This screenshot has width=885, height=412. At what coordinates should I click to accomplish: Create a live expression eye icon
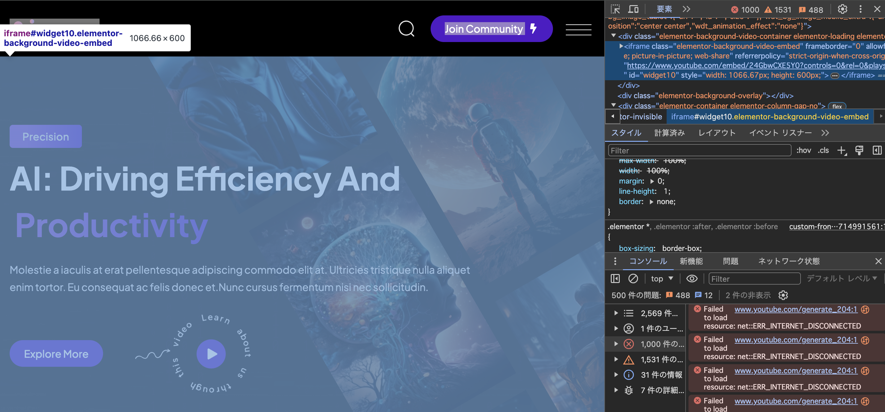[692, 279]
